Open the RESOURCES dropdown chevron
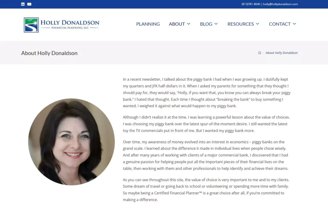The height and width of the screenshot is (211, 328). 258,24
